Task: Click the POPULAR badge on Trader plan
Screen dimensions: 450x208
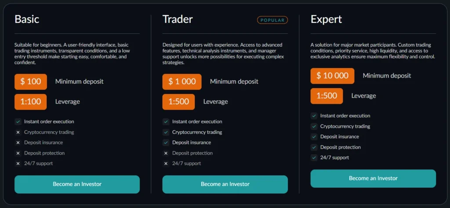Action: (272, 20)
